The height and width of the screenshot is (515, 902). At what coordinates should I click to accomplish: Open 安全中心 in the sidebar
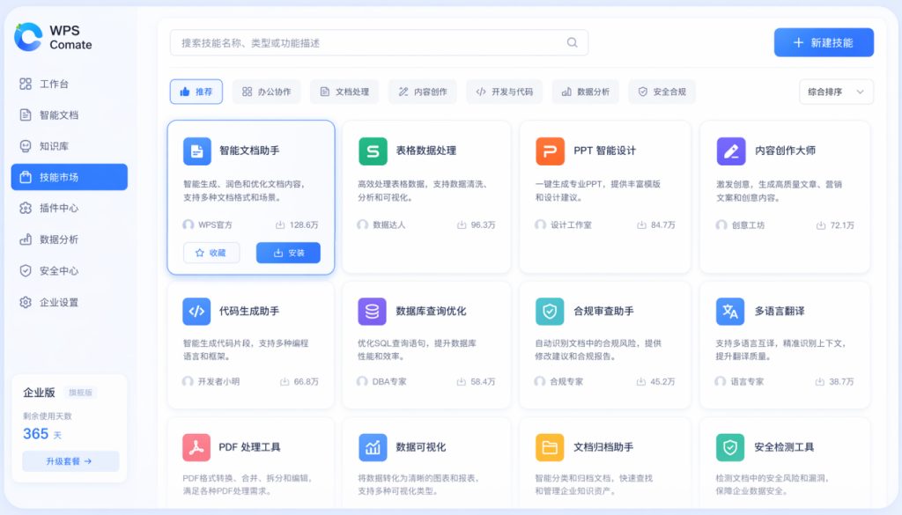pyautogui.click(x=69, y=271)
